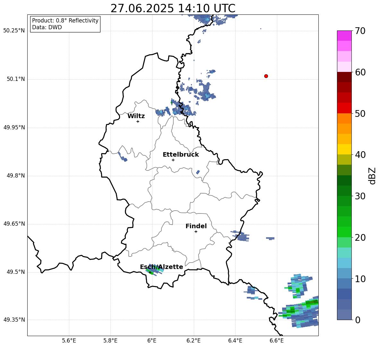This screenshot has width=380, height=347.
Task: Select the Wiltz city label
Action: click(136, 116)
